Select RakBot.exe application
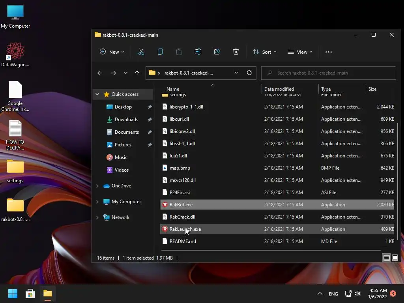404x303 pixels. [277, 205]
